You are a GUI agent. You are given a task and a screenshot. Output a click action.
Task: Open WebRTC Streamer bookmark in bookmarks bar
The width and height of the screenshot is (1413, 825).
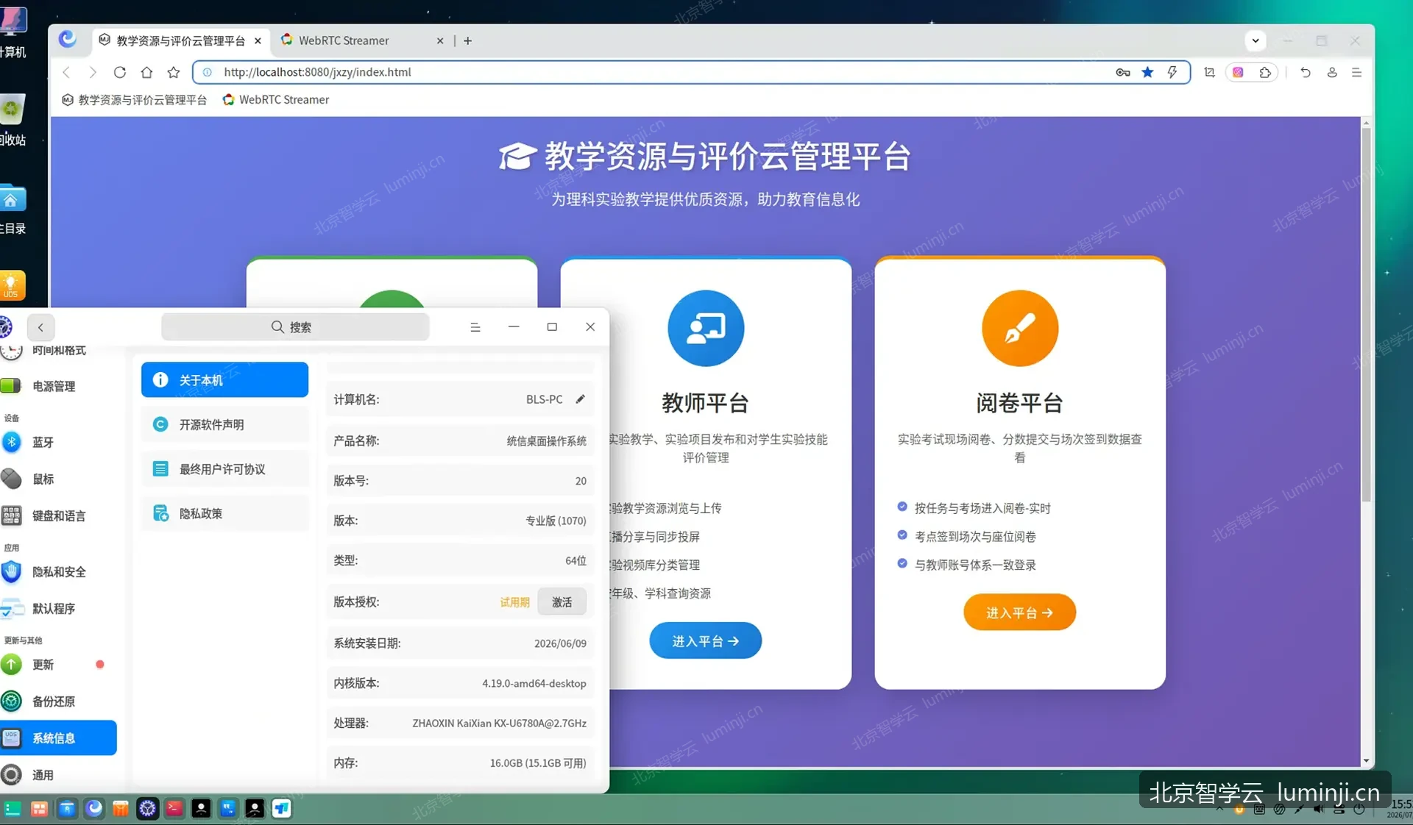(276, 99)
